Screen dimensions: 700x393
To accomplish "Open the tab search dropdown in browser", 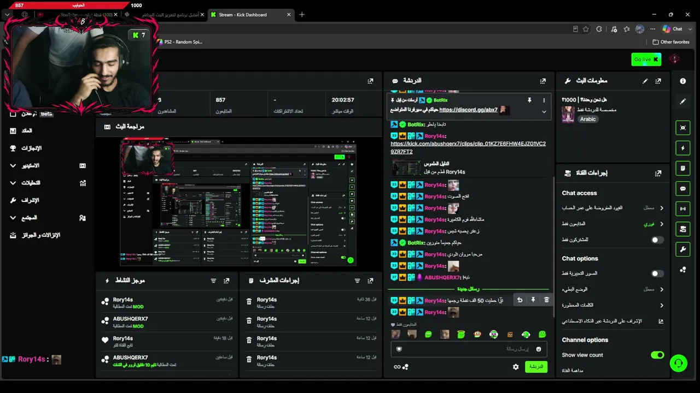I will [7, 15].
